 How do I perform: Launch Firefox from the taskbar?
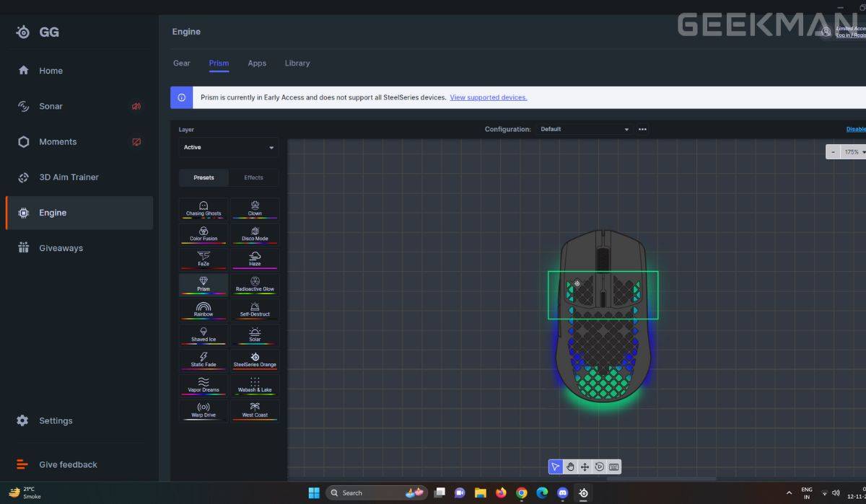tap(501, 493)
